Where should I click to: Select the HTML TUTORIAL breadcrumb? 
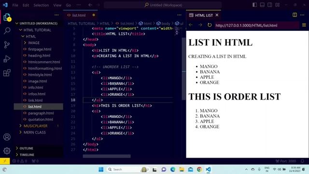[x=82, y=24]
